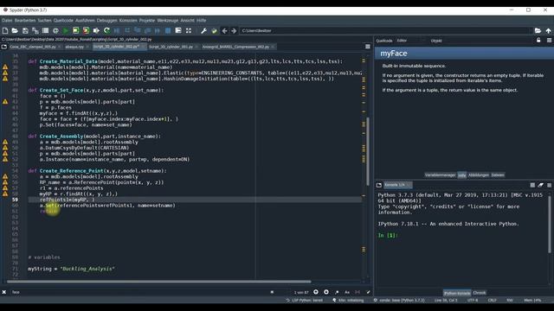Go forward to next cursor position
Image resolution: width=554 pixels, height=311 pixels.
[x=234, y=31]
